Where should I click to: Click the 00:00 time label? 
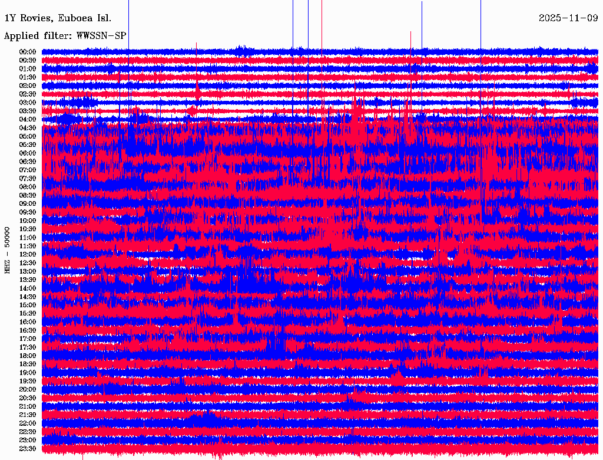[x=27, y=52]
